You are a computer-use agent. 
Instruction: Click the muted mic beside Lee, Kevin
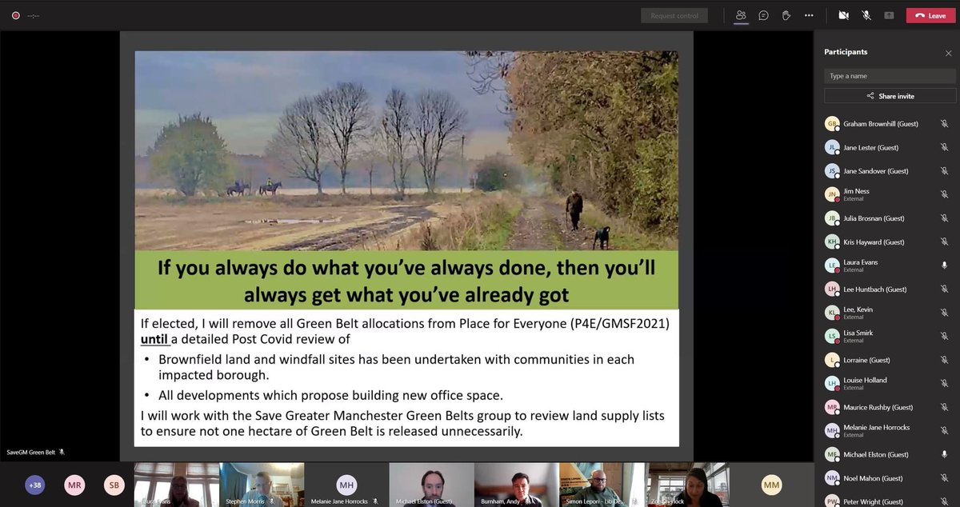click(944, 312)
